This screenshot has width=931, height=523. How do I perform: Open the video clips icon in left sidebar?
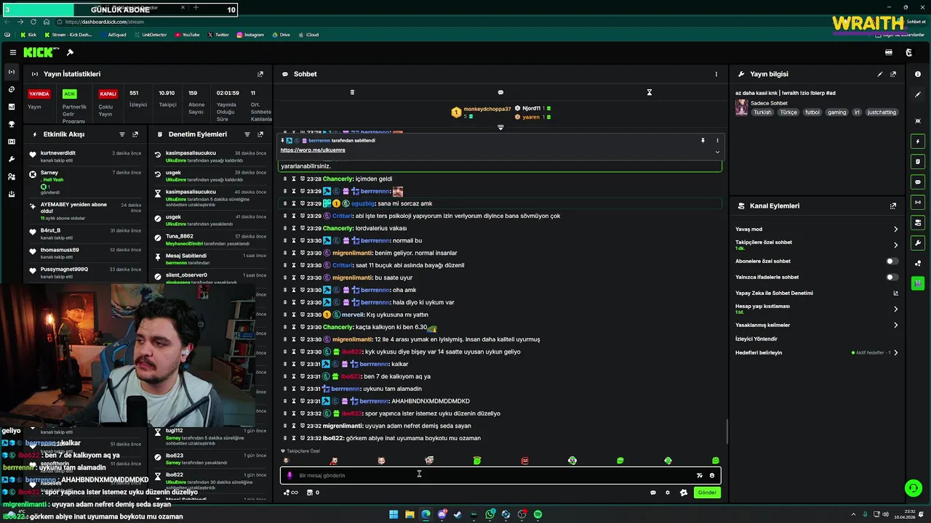click(x=11, y=142)
